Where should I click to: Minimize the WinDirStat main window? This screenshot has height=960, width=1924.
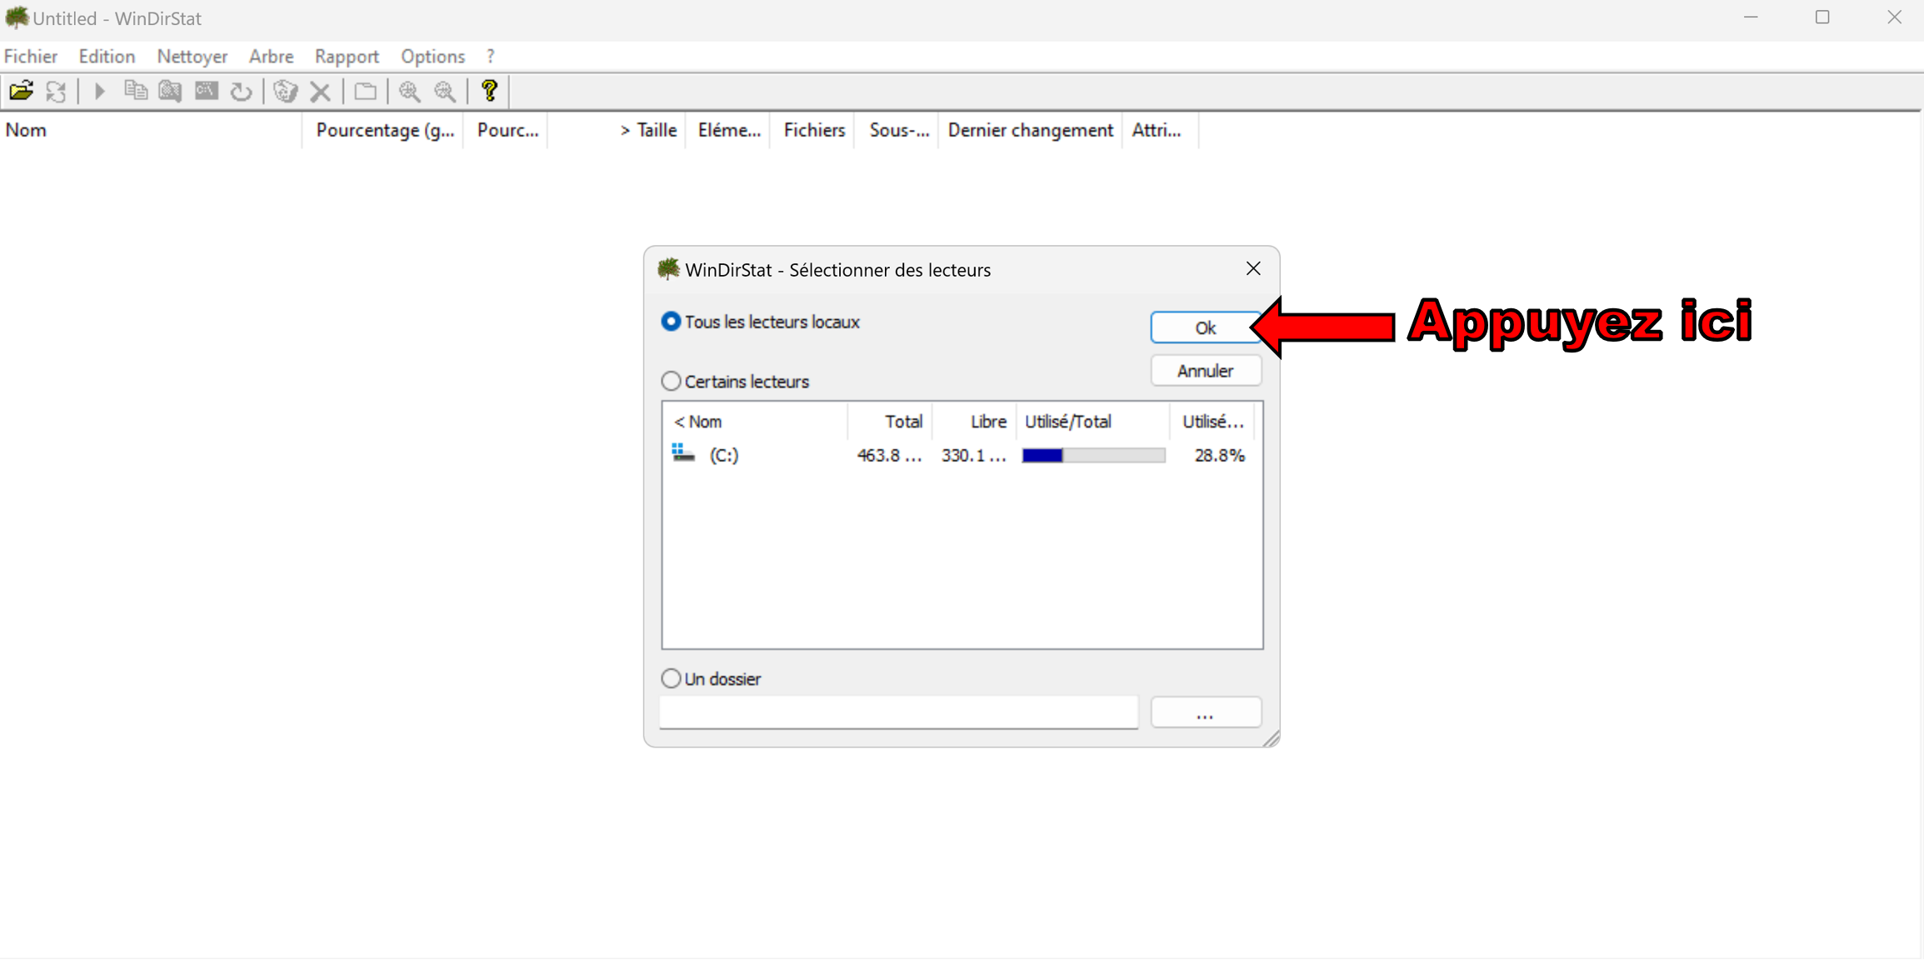click(1751, 17)
